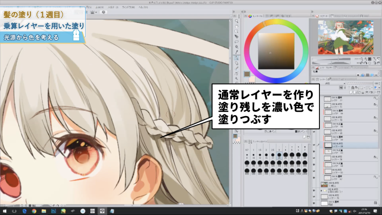Viewport: 382px width, 215px height.
Task: Select the Airbrush tool
Action: click(x=236, y=74)
